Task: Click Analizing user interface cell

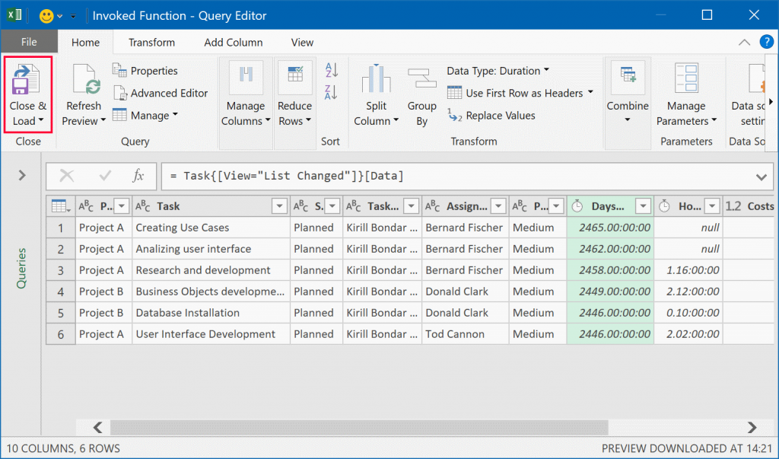Action: (211, 249)
